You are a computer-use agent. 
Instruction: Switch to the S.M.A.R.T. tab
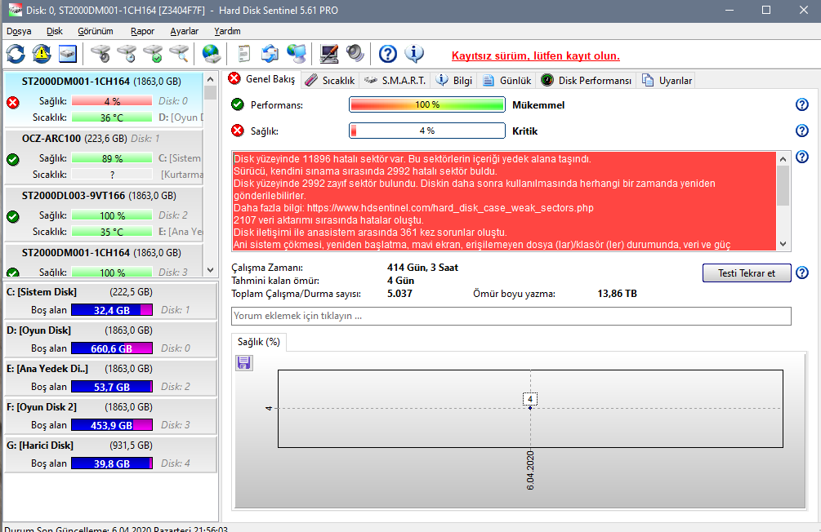pos(395,81)
